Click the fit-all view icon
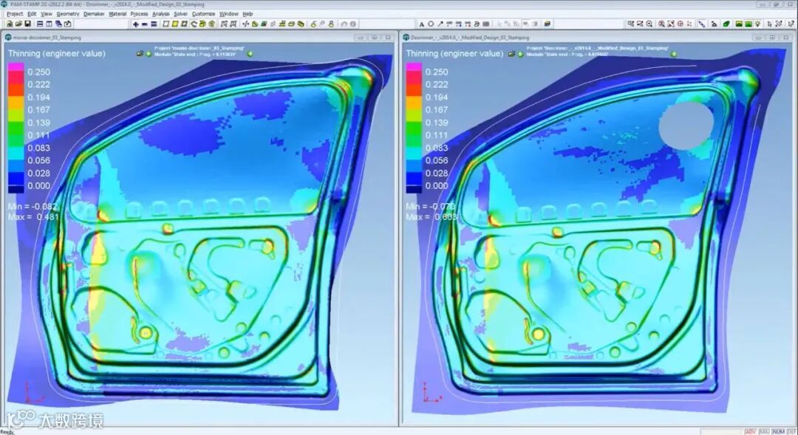This screenshot has height=435, width=798. [x=671, y=24]
